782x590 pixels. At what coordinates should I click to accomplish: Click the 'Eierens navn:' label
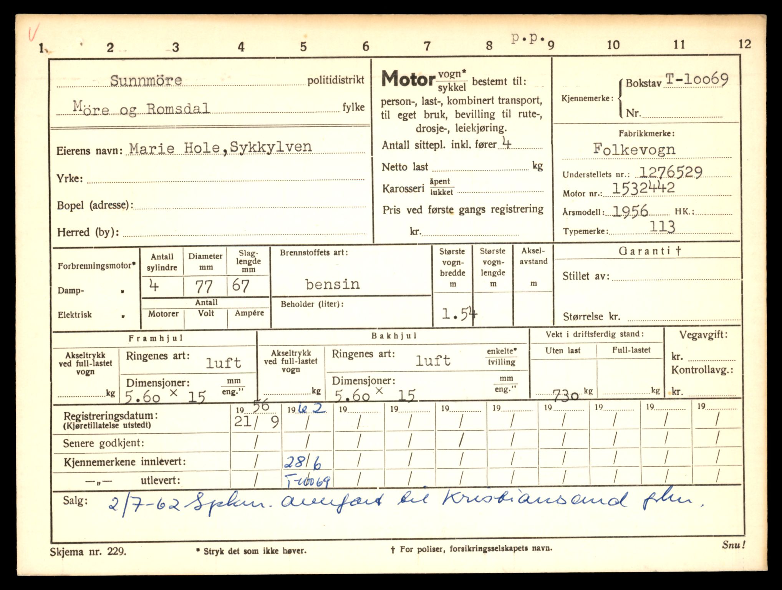(x=89, y=150)
